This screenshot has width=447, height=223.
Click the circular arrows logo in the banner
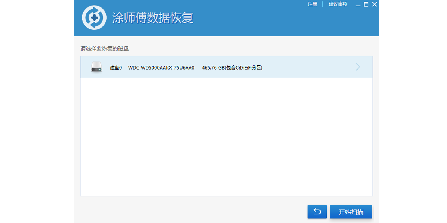click(94, 17)
